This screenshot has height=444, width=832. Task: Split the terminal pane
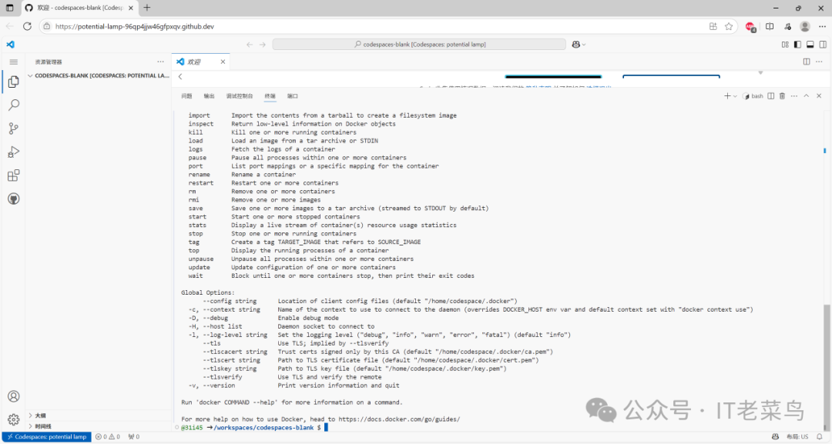(771, 96)
